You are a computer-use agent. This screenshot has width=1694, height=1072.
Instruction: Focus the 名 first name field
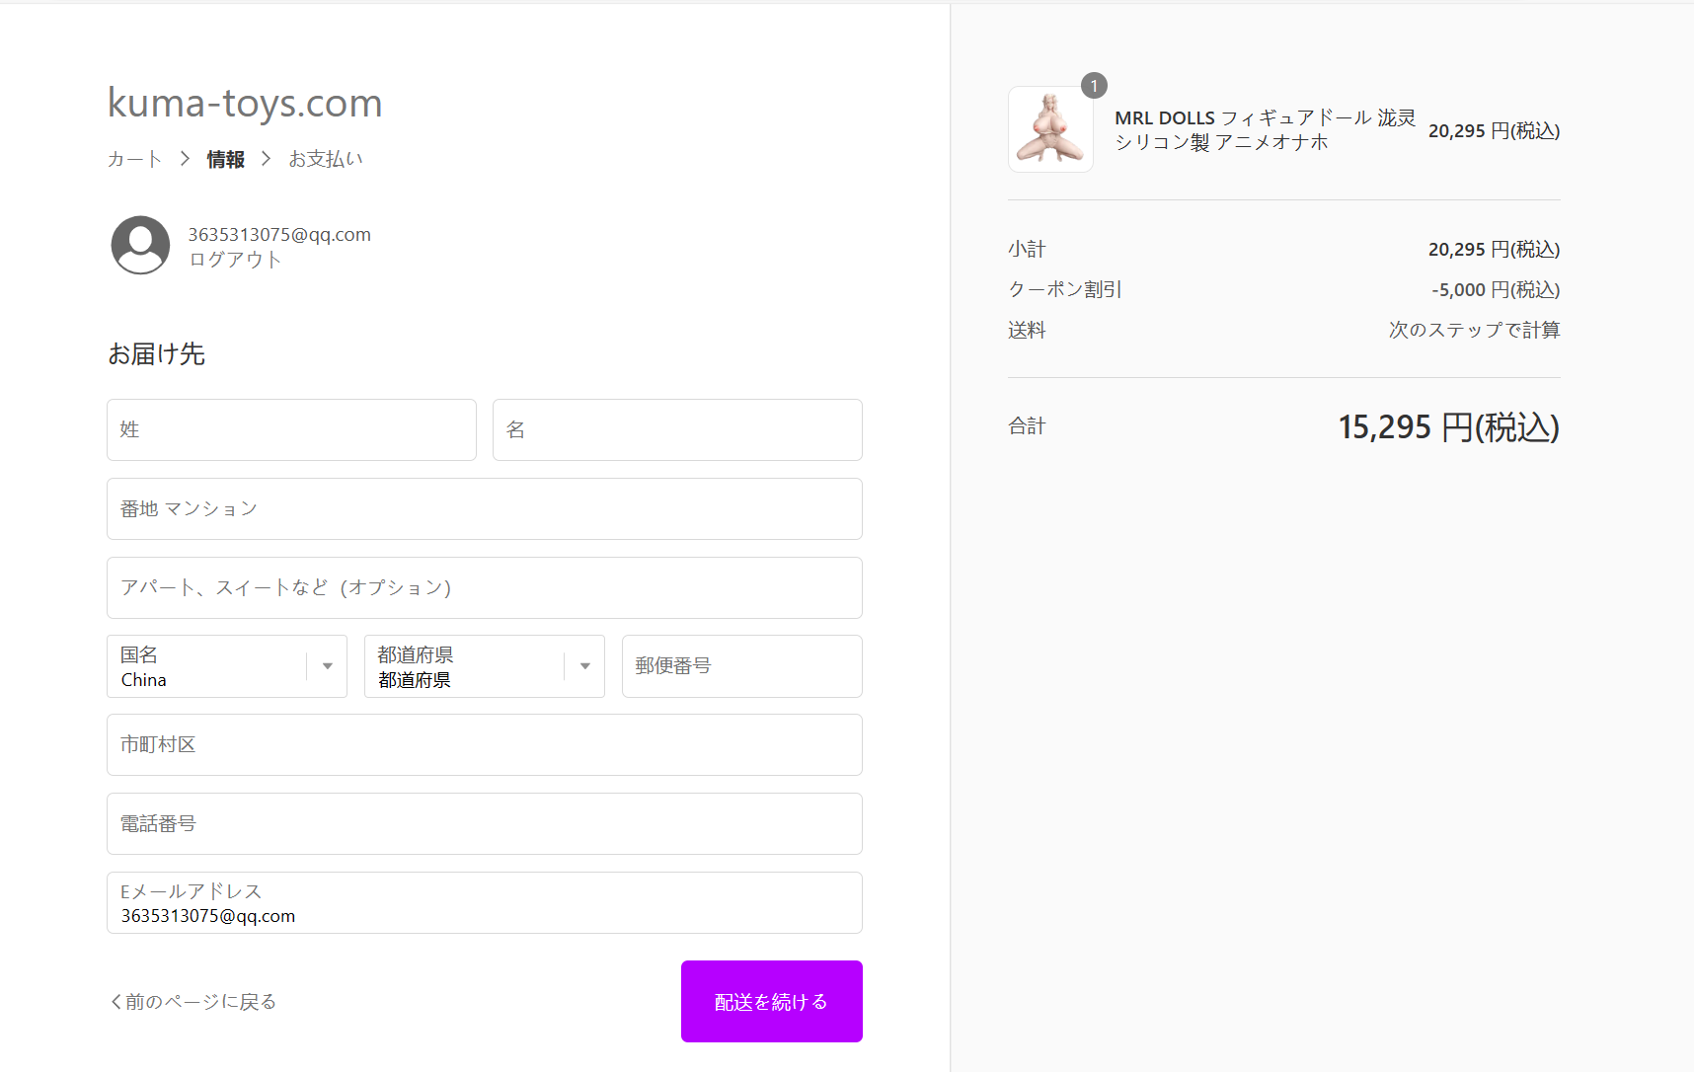point(677,429)
